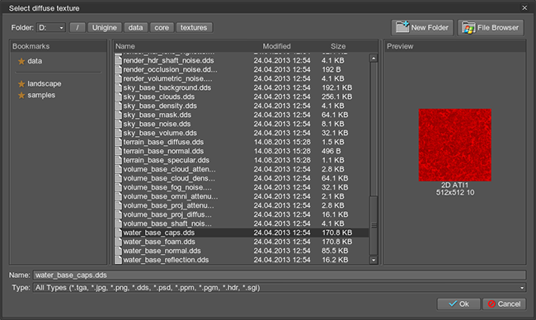The image size is (536, 320).
Task: Click scroll down arrow in file list
Action: [x=374, y=260]
